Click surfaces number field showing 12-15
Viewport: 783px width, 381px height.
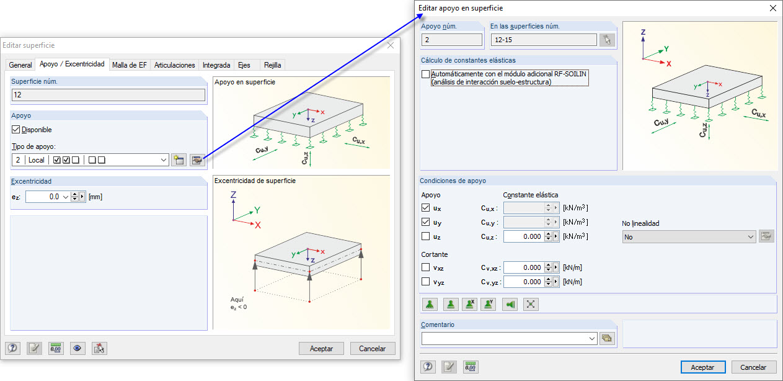click(543, 40)
